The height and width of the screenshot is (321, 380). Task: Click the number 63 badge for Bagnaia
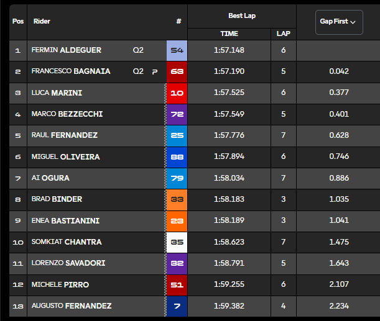177,72
